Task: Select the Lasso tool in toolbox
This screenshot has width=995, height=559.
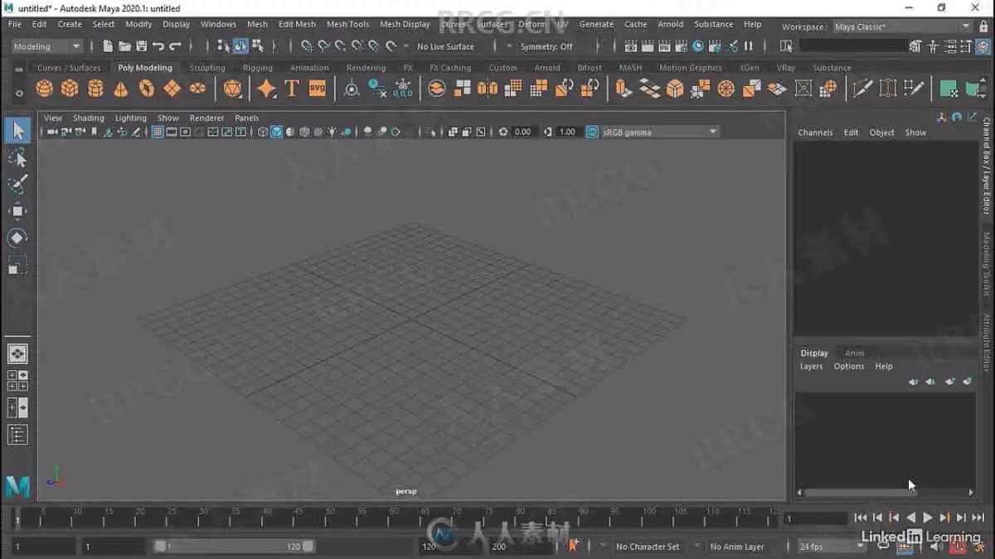Action: coord(18,157)
